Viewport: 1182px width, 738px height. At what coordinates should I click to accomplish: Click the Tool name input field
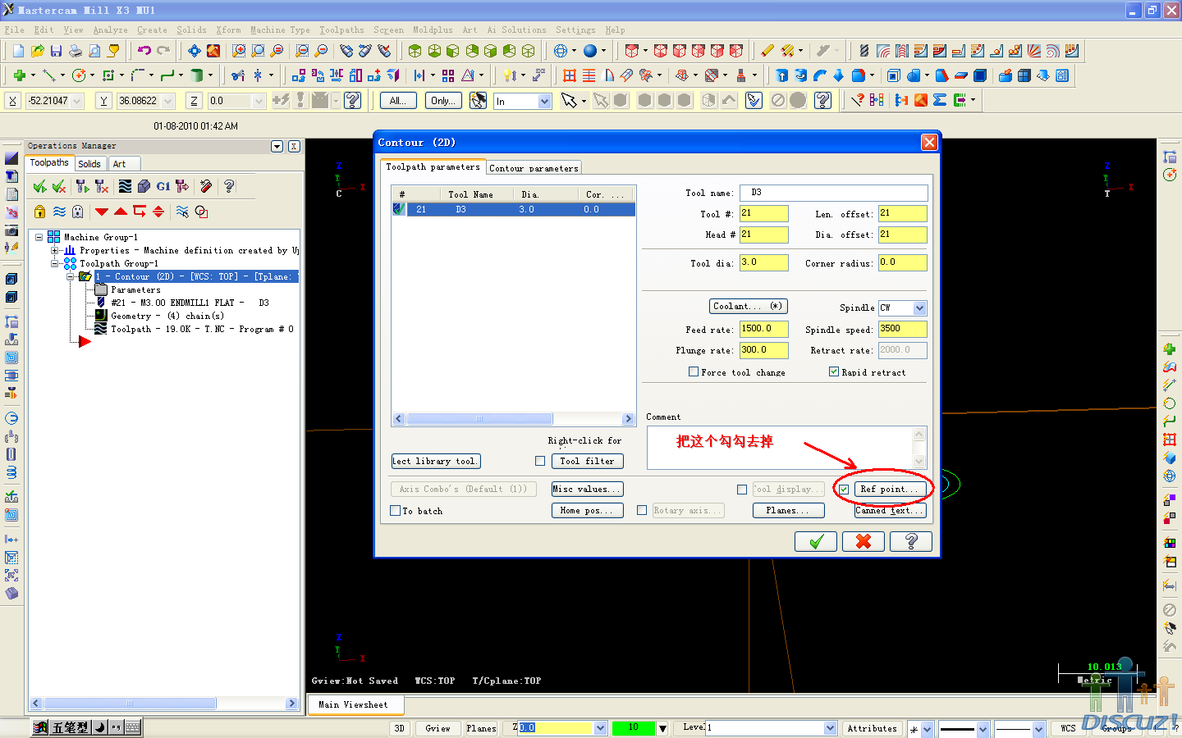coord(833,193)
